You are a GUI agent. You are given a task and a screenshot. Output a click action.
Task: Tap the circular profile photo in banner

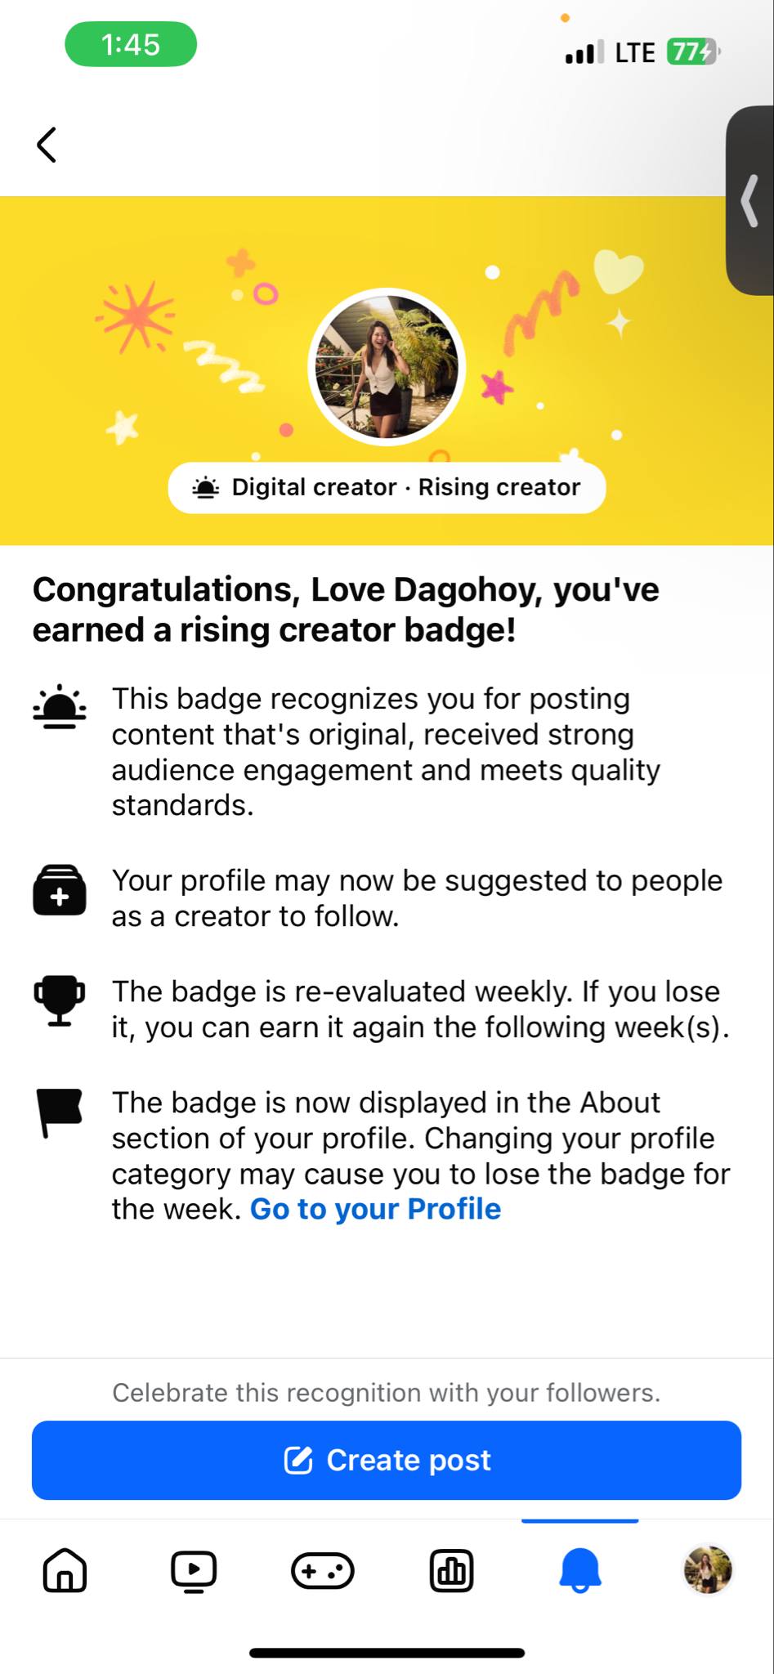click(x=387, y=366)
